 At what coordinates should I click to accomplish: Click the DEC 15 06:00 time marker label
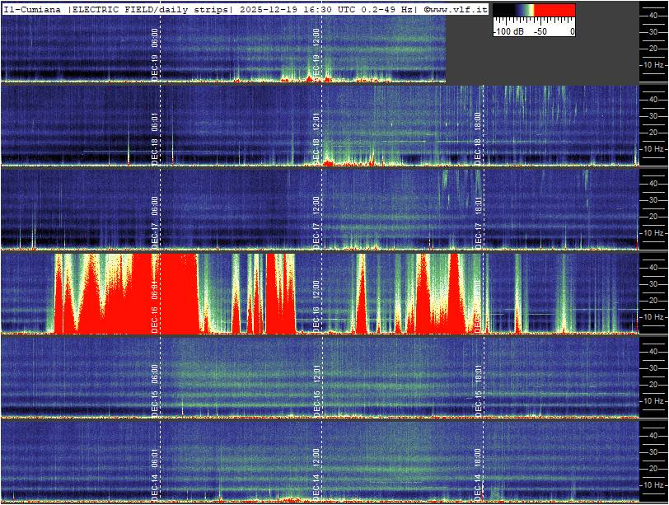click(x=155, y=389)
